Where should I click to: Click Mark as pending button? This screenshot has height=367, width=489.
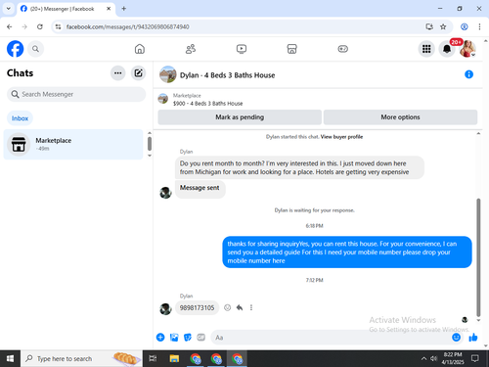240,117
